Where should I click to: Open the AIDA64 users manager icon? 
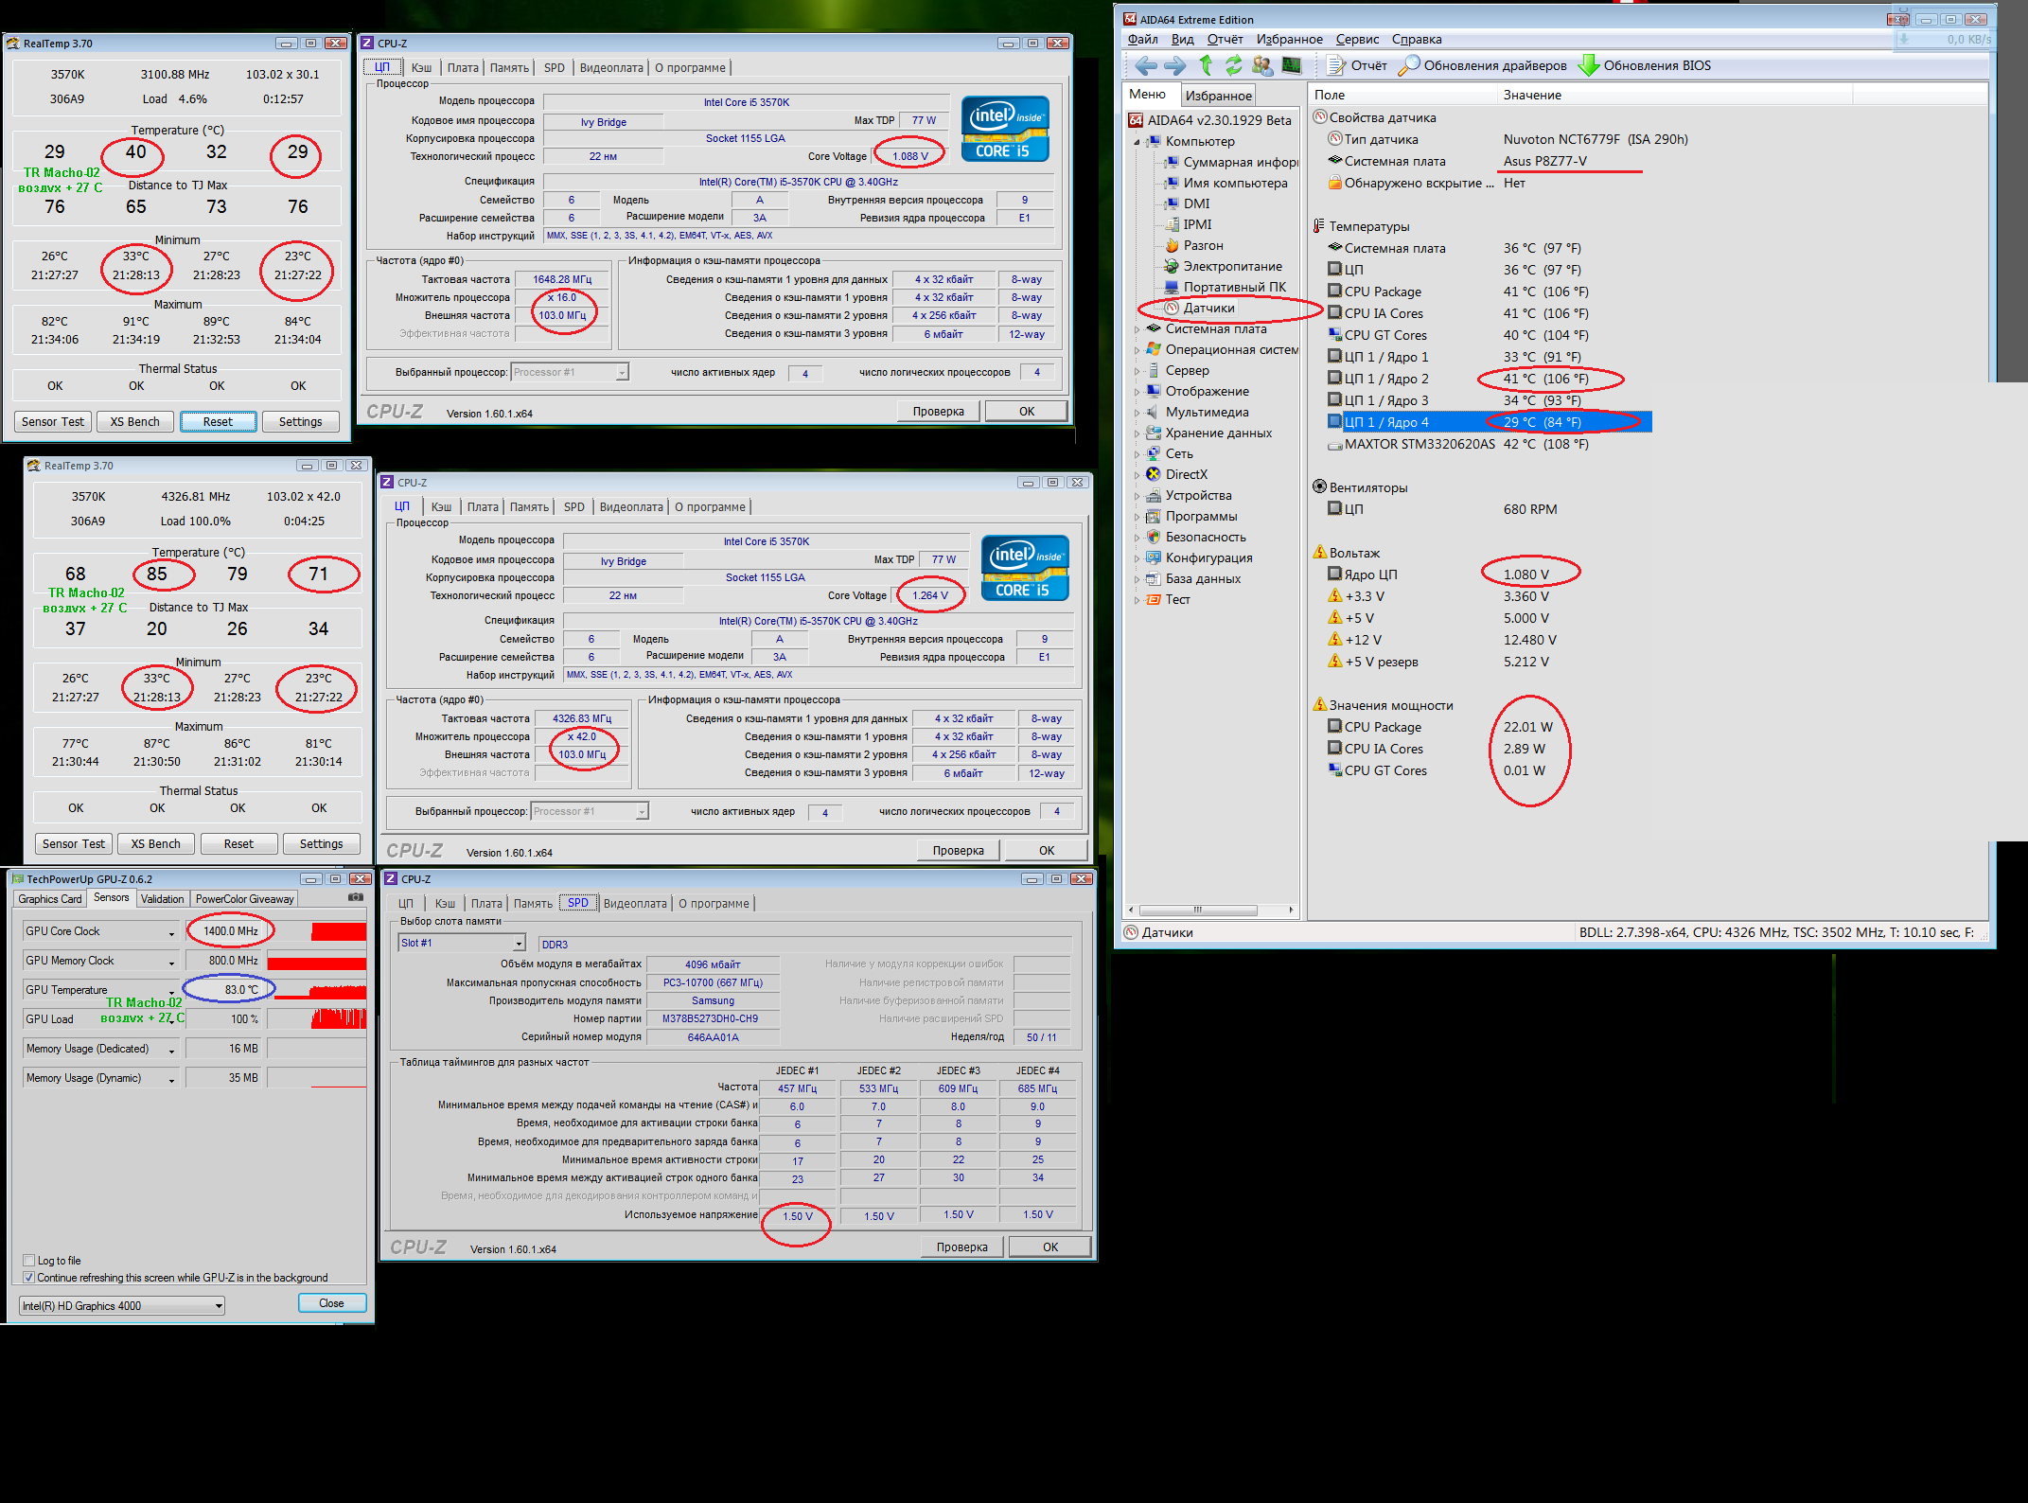[x=1261, y=65]
